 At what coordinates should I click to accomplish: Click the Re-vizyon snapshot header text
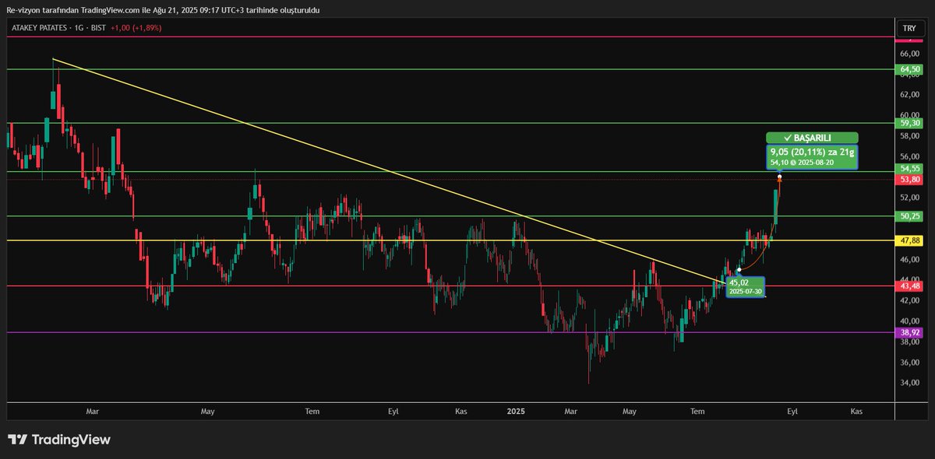(162, 10)
